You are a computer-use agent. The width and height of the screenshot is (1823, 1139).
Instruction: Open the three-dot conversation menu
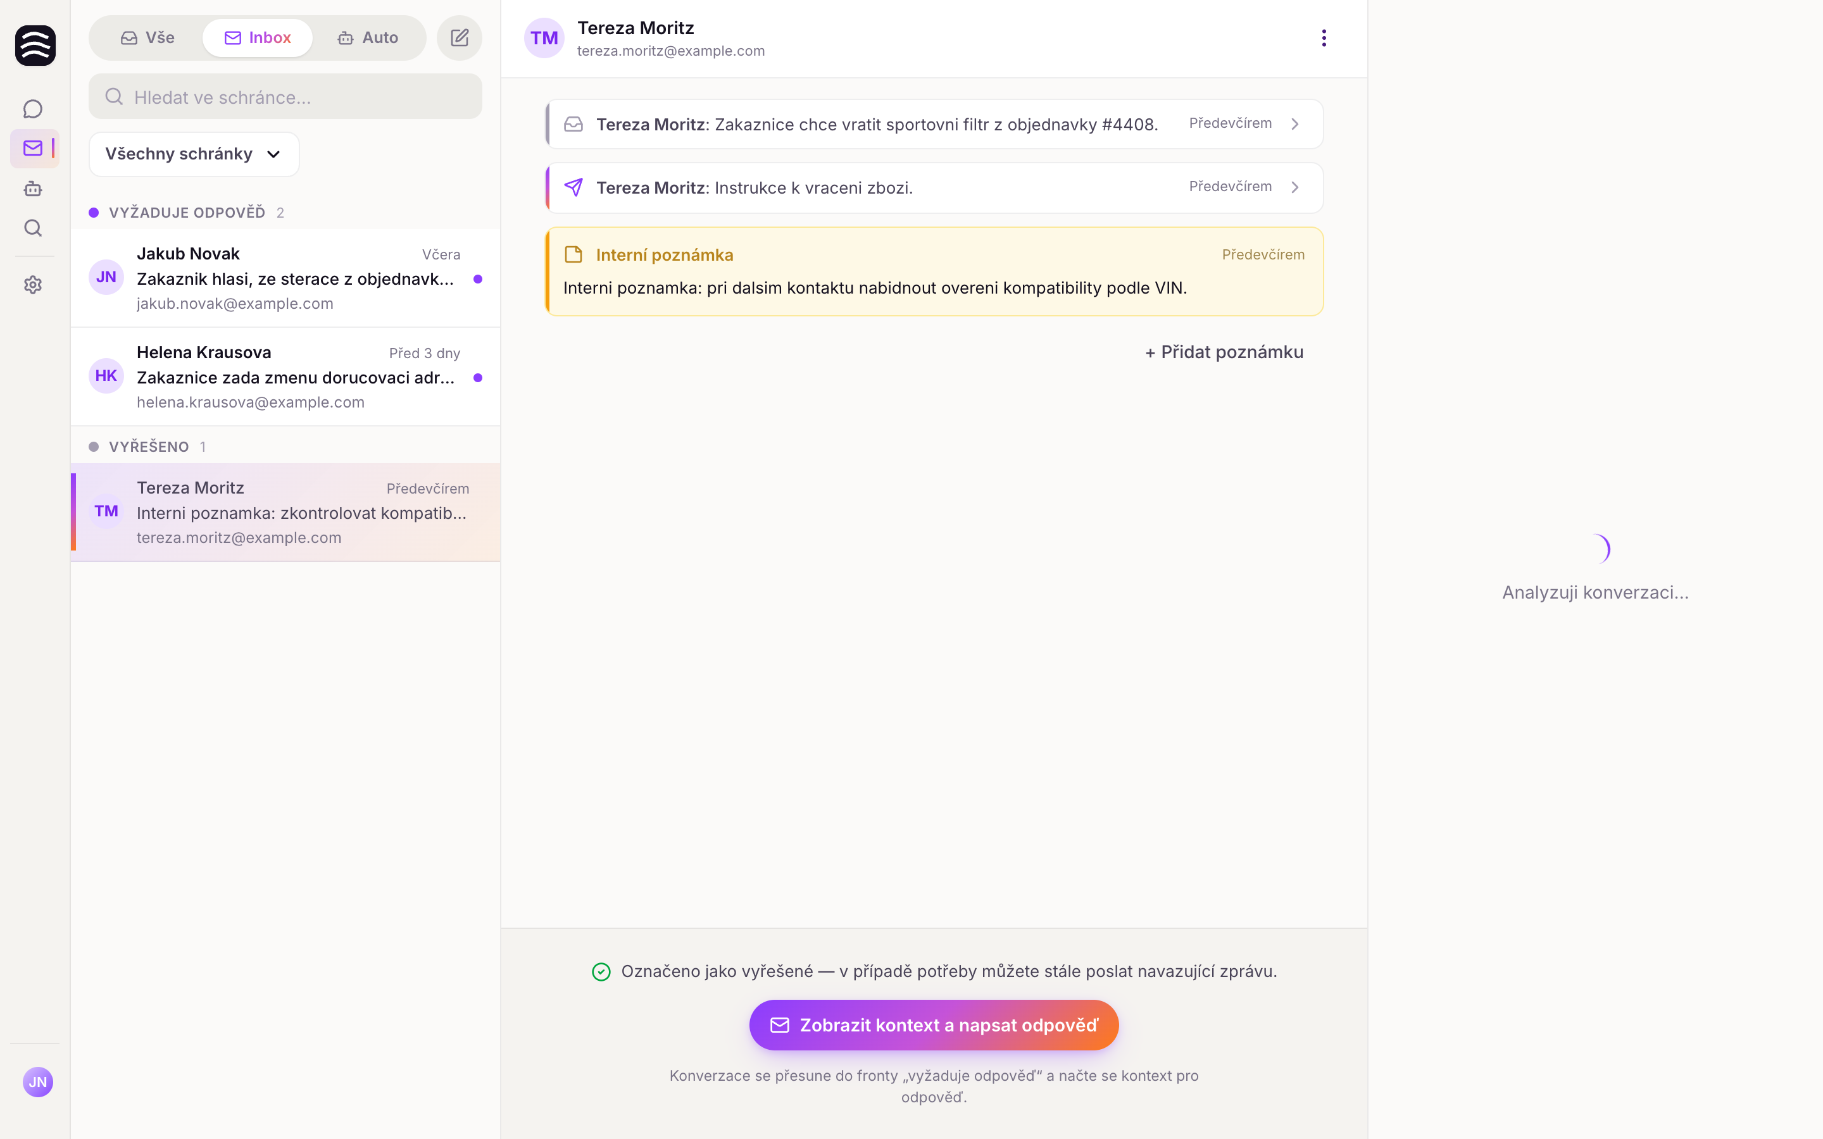1324,38
